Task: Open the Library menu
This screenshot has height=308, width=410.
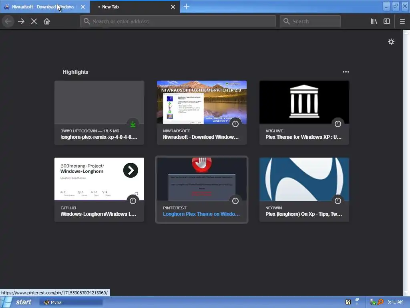Action: 374,21
